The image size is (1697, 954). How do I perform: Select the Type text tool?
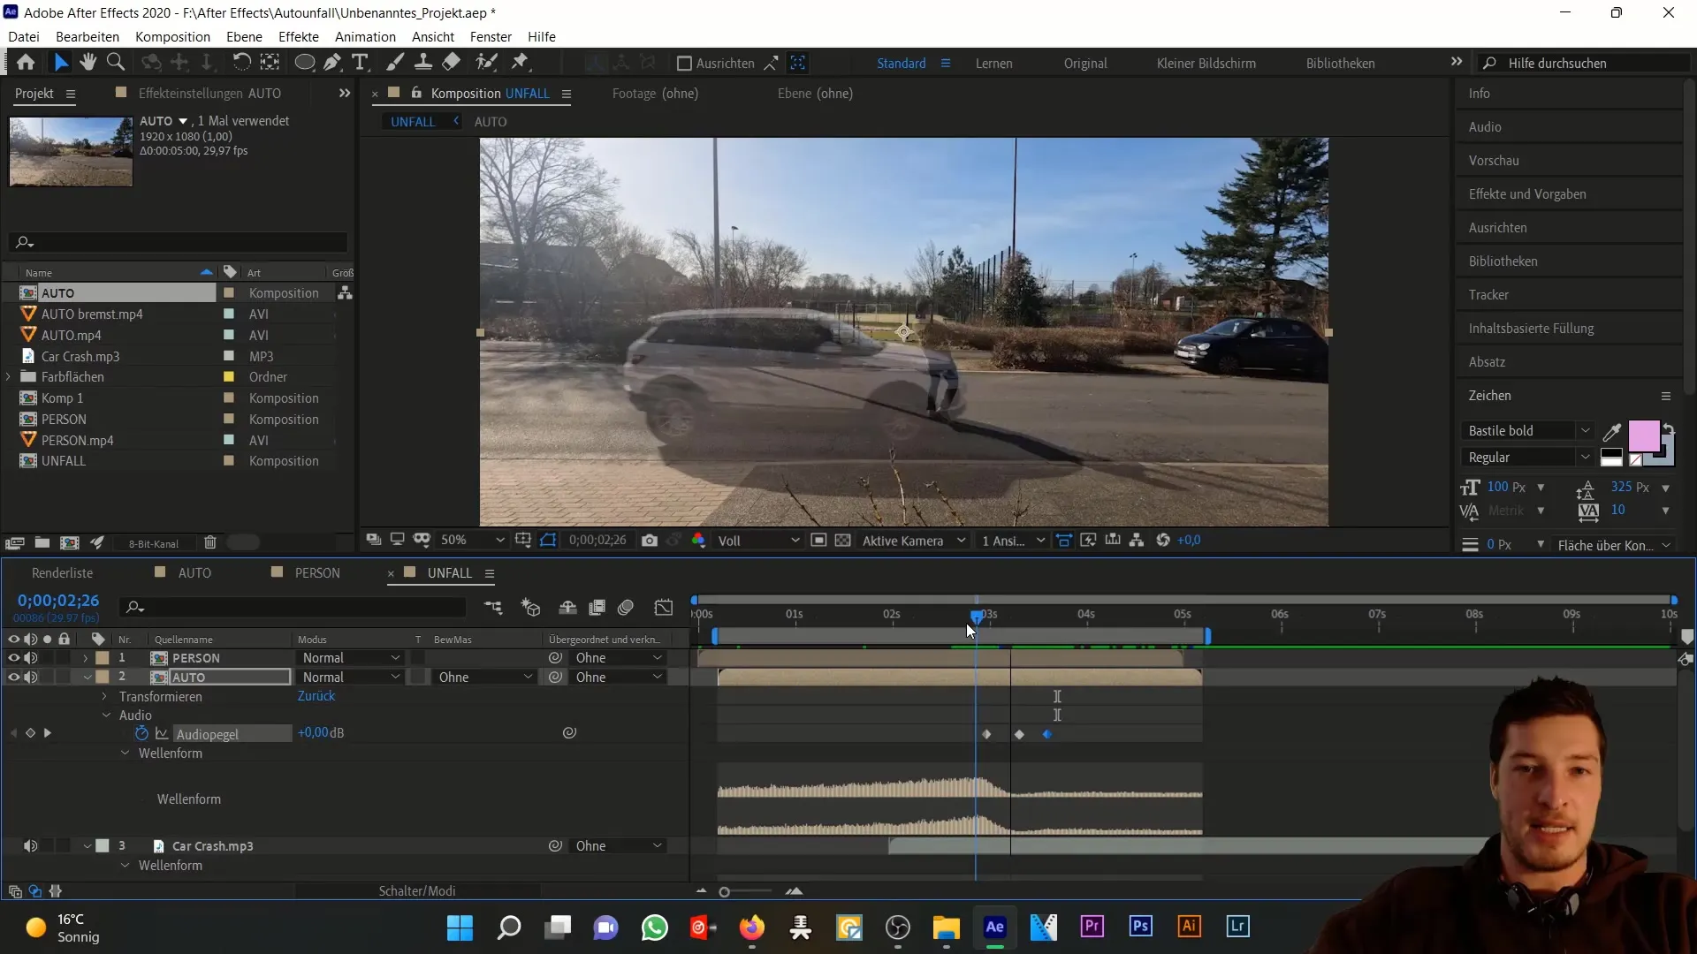click(x=360, y=63)
